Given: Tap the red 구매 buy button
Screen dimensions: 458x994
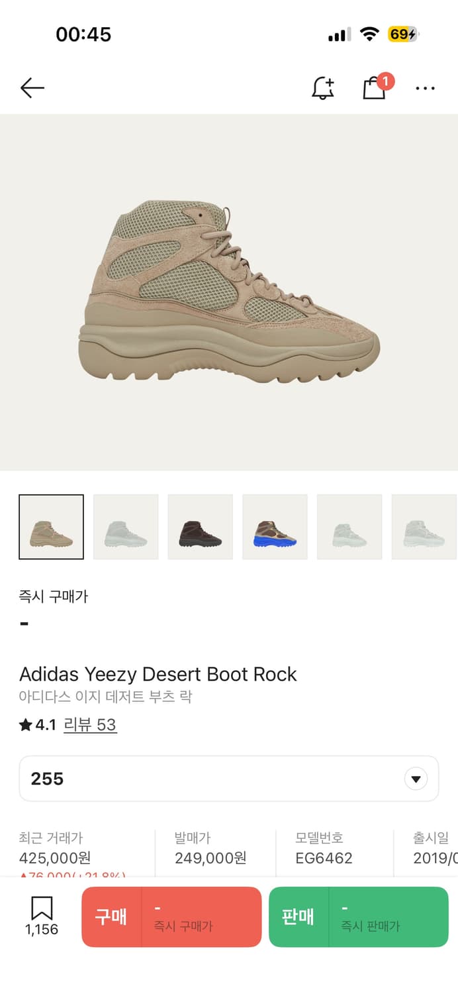Looking at the screenshot, I should [x=171, y=917].
